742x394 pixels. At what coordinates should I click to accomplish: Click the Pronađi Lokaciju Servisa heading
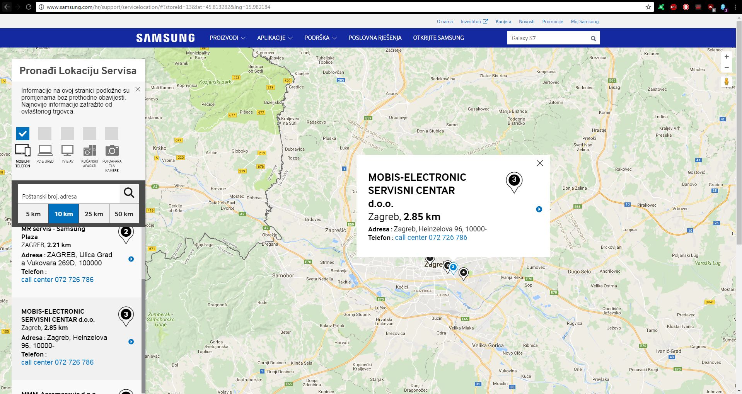click(x=78, y=71)
